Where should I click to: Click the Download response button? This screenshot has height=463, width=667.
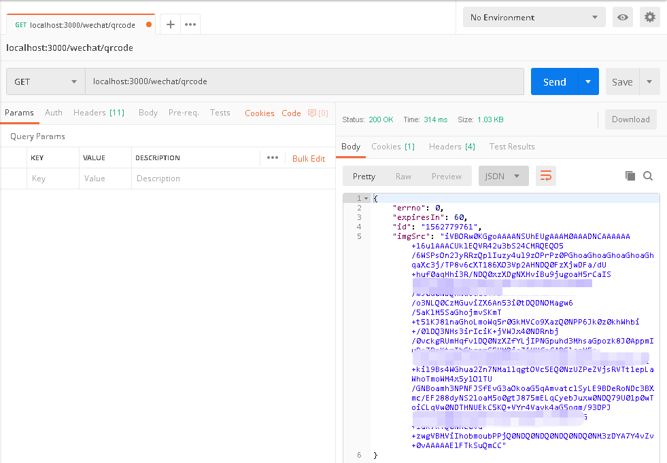pyautogui.click(x=631, y=119)
